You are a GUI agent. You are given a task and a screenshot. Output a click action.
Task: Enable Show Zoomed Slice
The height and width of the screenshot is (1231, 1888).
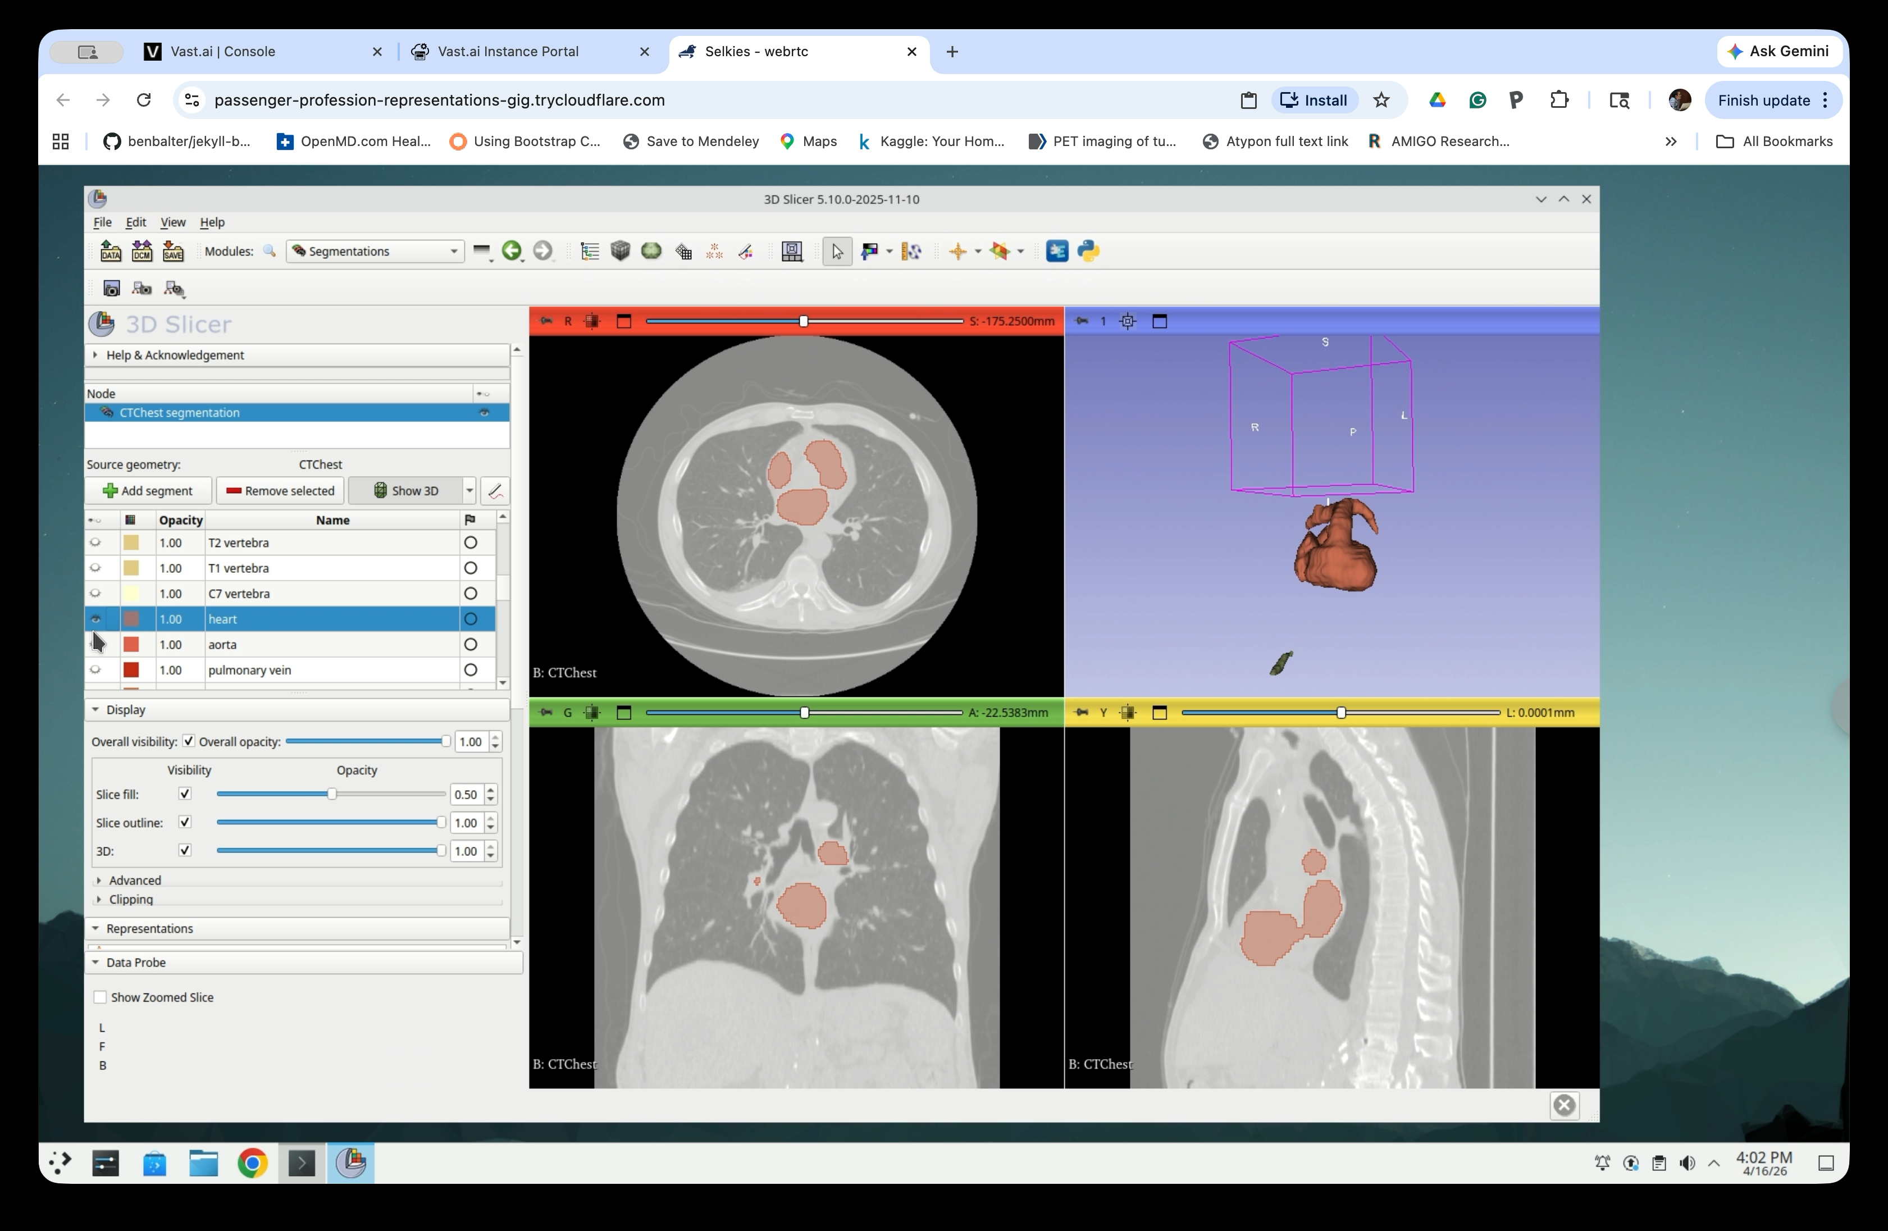click(101, 997)
